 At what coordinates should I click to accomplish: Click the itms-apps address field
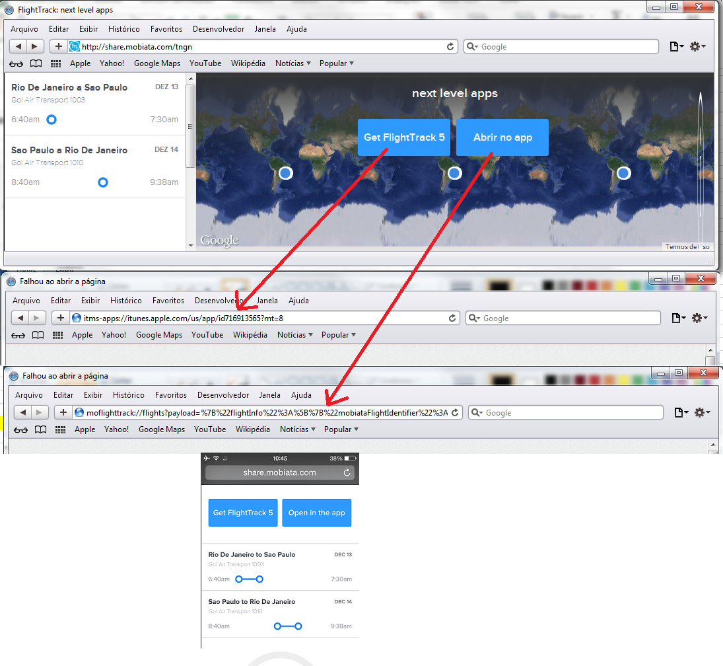(x=265, y=318)
